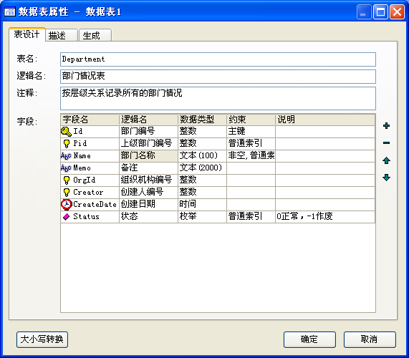
Task: Maximize the 数据表属性 window
Action: tap(380, 12)
